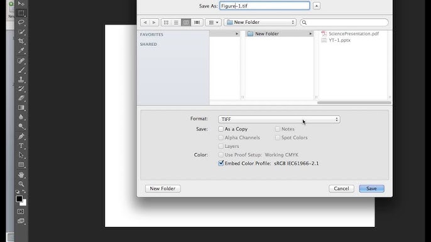This screenshot has height=242, width=431.
Task: Open the Format dropdown showing TIFF
Action: 279,119
